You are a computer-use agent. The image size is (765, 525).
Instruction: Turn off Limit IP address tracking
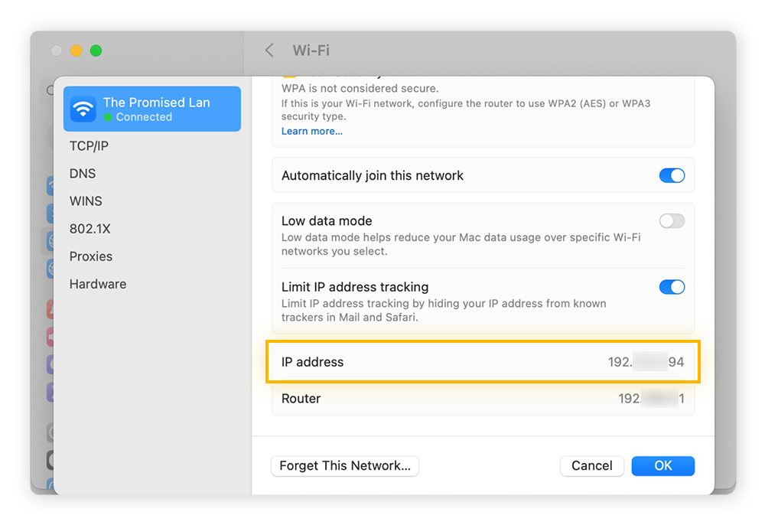pyautogui.click(x=672, y=287)
